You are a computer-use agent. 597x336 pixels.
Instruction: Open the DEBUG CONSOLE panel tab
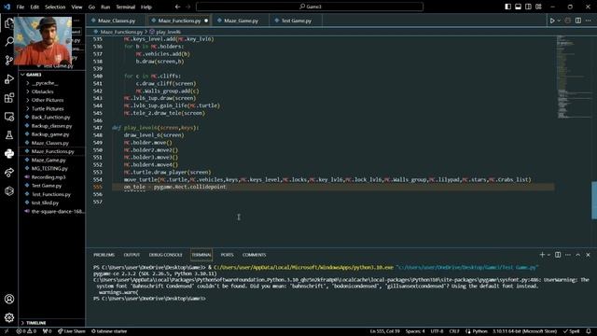[x=166, y=255]
